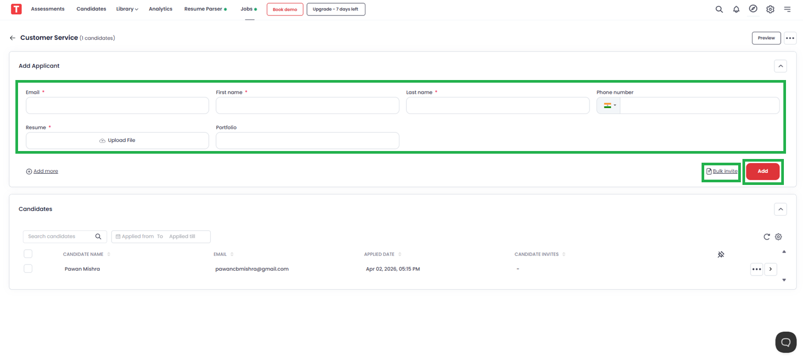The width and height of the screenshot is (803, 363).
Task: Collapse the Candidates section
Action: tap(780, 209)
